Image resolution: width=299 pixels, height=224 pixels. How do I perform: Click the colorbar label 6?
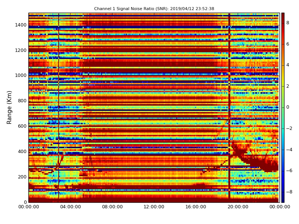coord(287,44)
